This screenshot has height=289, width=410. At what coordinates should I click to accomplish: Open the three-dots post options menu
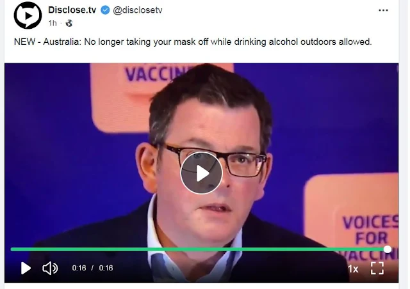(x=383, y=10)
